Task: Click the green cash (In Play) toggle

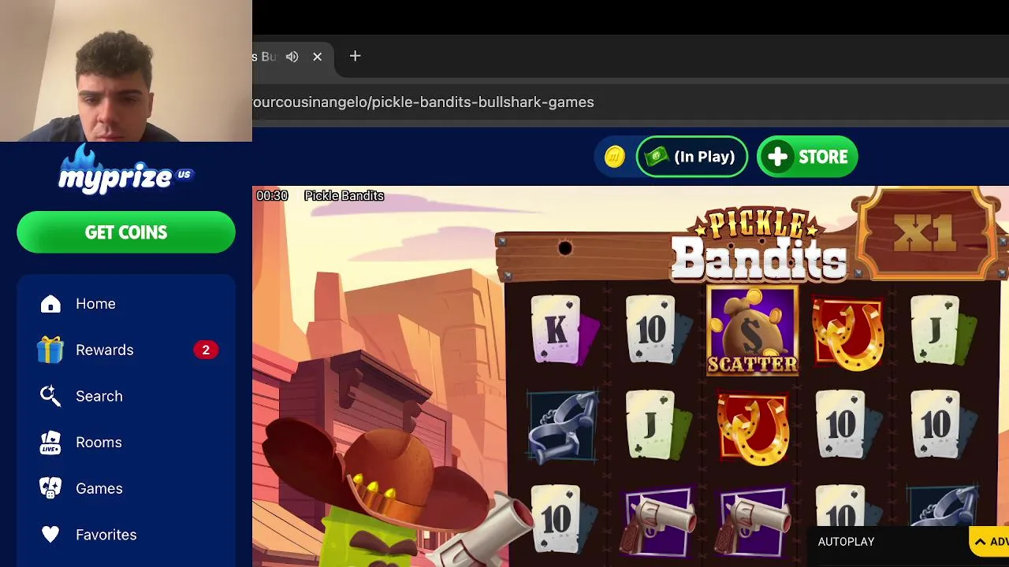Action: click(692, 157)
